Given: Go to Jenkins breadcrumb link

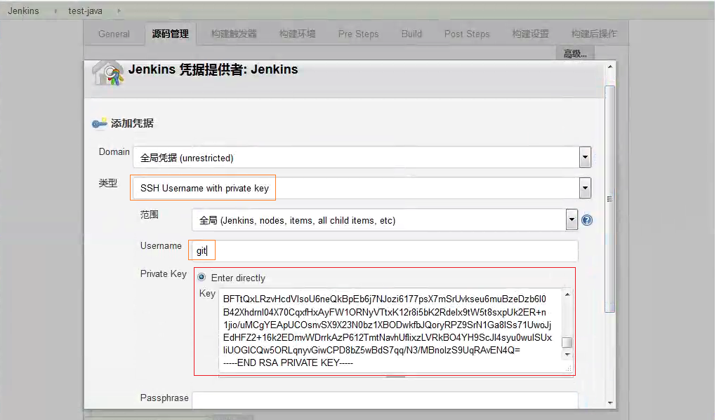Looking at the screenshot, I should coord(23,11).
